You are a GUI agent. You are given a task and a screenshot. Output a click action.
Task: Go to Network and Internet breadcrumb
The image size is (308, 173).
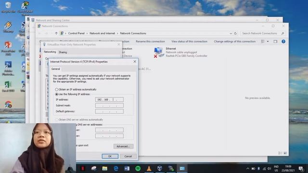[102, 33]
